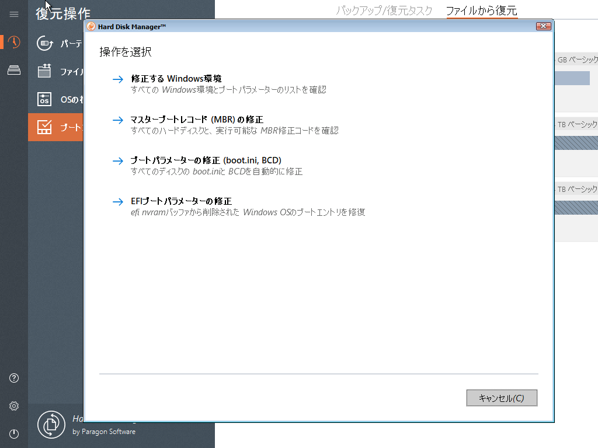The height and width of the screenshot is (448, 598).
Task: Choose EFIブートパラメーターの修正 option
Action: pos(181,201)
